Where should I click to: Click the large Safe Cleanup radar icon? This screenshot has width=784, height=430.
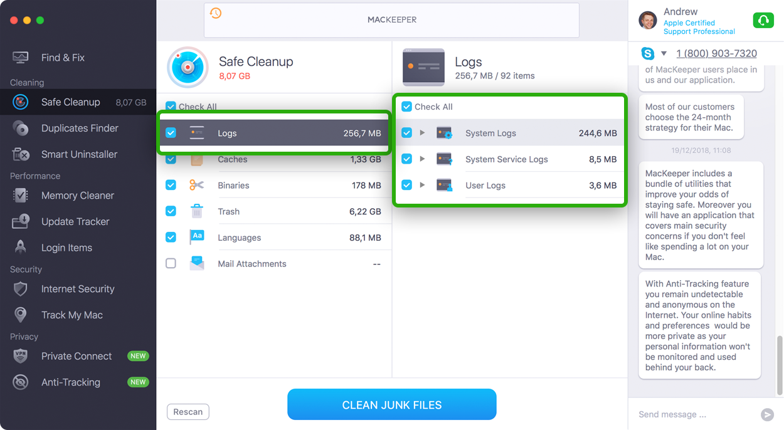pos(188,67)
